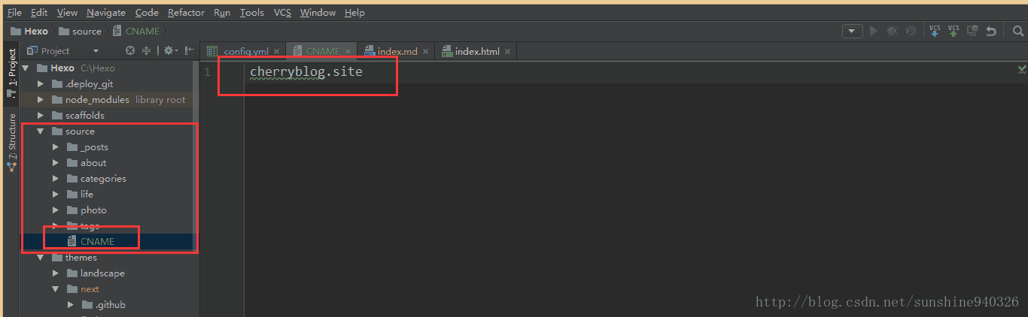The height and width of the screenshot is (317, 1028).
Task: Open the Refactor menu
Action: click(186, 12)
